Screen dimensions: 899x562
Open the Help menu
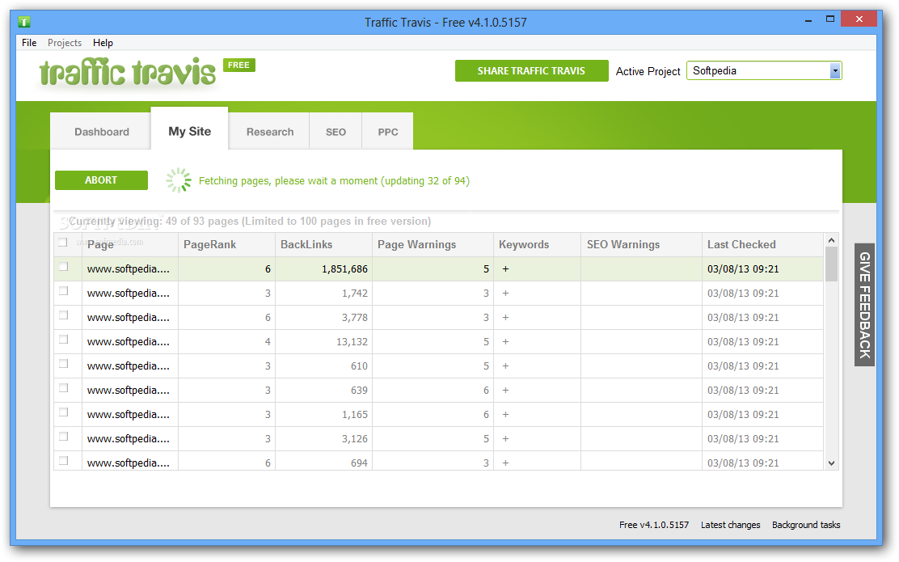pyautogui.click(x=103, y=43)
